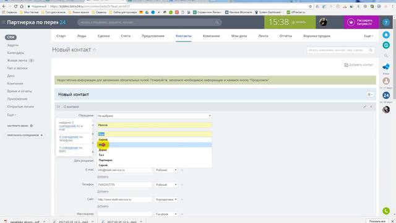This screenshot has width=396, height=223.
Task: Reload the page in browser
Action: (x=15, y=6)
